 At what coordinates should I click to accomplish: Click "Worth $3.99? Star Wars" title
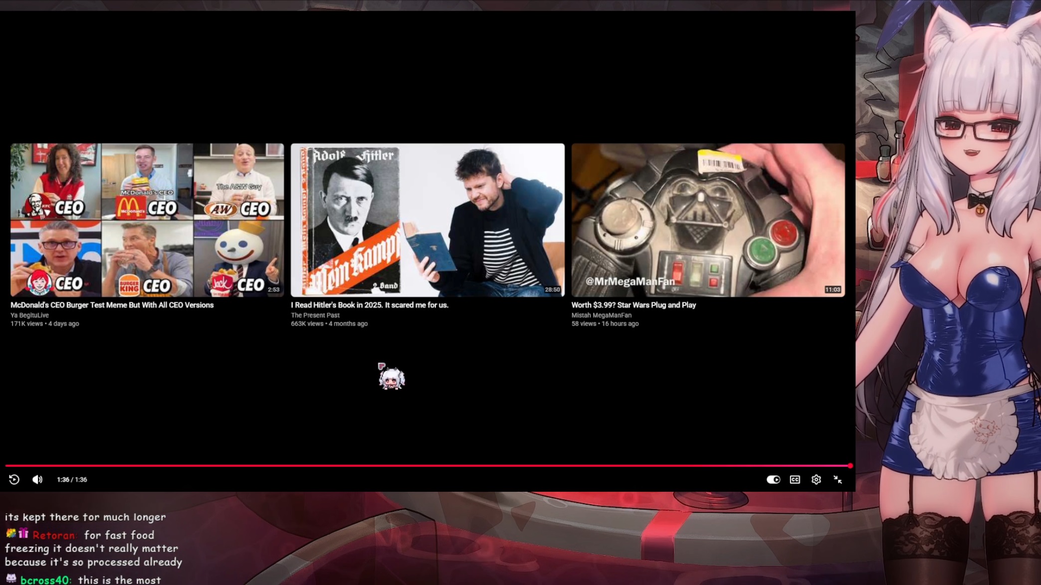coord(633,305)
